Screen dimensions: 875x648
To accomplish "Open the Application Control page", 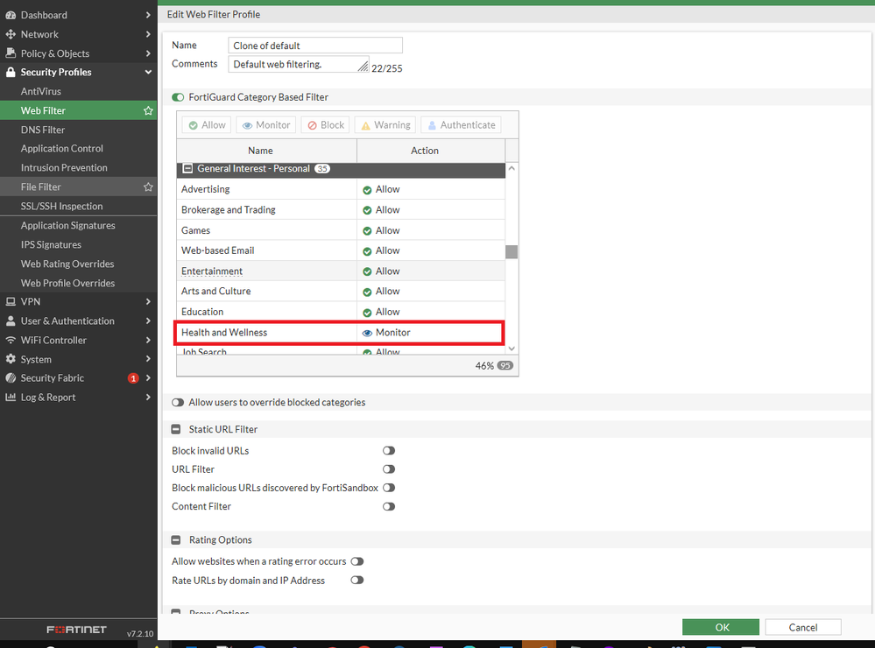I will point(62,149).
